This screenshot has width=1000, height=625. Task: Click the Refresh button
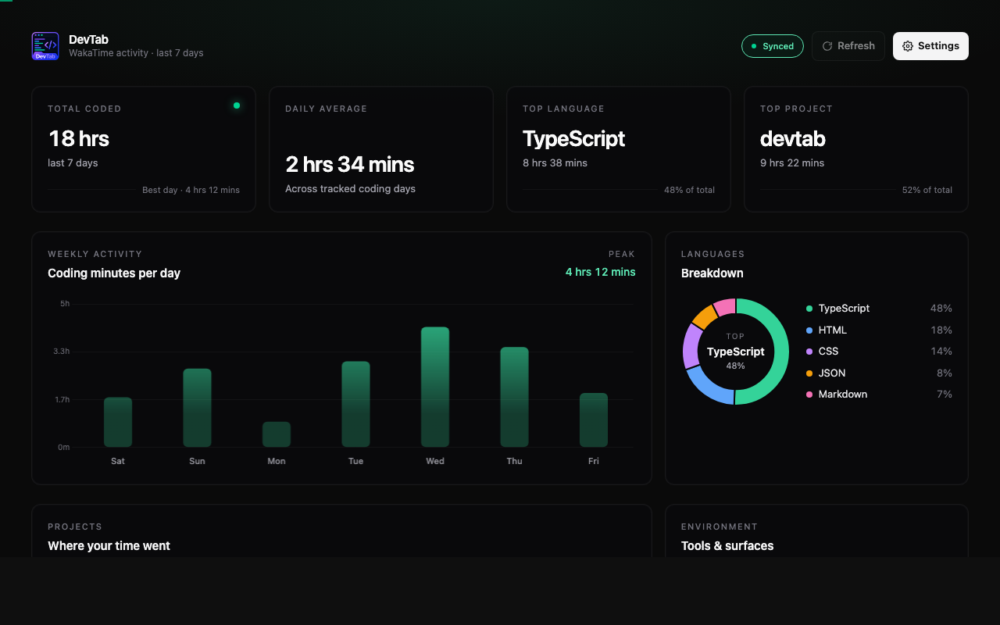(x=848, y=46)
